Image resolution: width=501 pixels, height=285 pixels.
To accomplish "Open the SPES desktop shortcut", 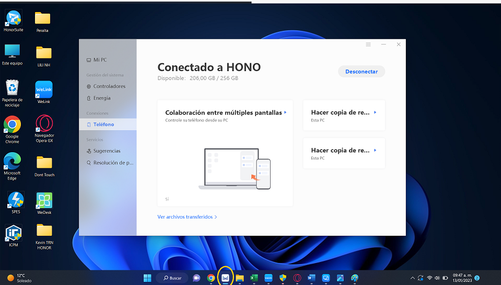I will [x=15, y=200].
